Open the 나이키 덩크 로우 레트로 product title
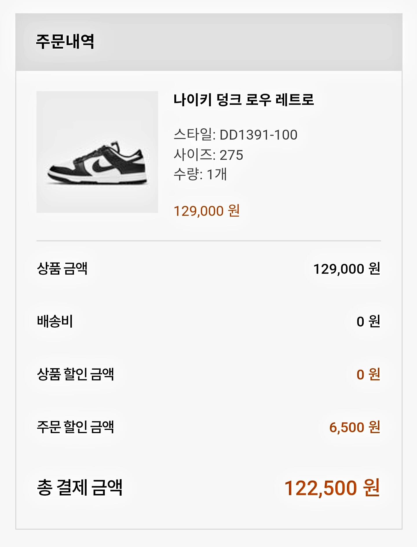 click(x=244, y=100)
